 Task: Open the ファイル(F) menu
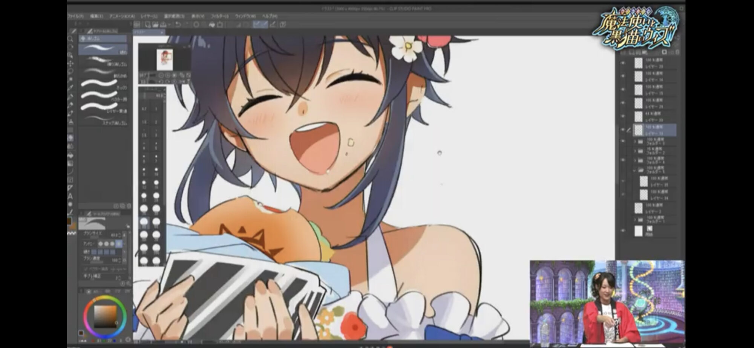click(x=75, y=16)
